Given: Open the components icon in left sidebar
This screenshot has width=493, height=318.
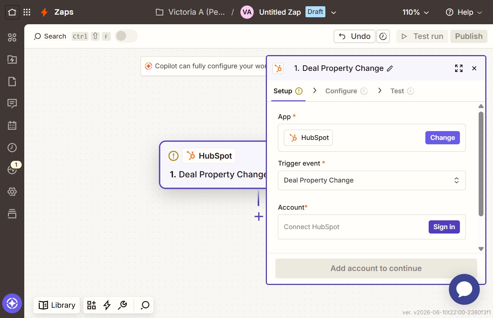Looking at the screenshot, I should (12, 37).
